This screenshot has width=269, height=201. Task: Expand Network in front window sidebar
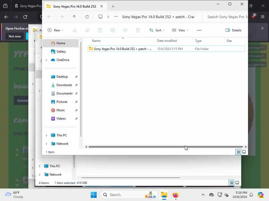[x=46, y=144]
